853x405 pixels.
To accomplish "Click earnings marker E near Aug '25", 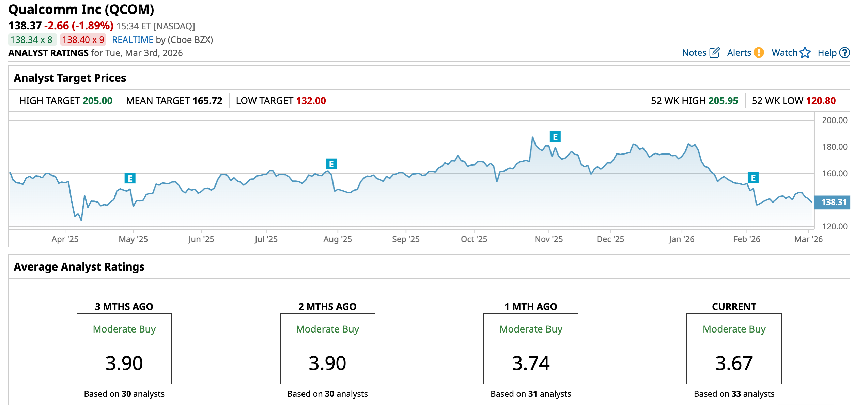I will point(331,164).
